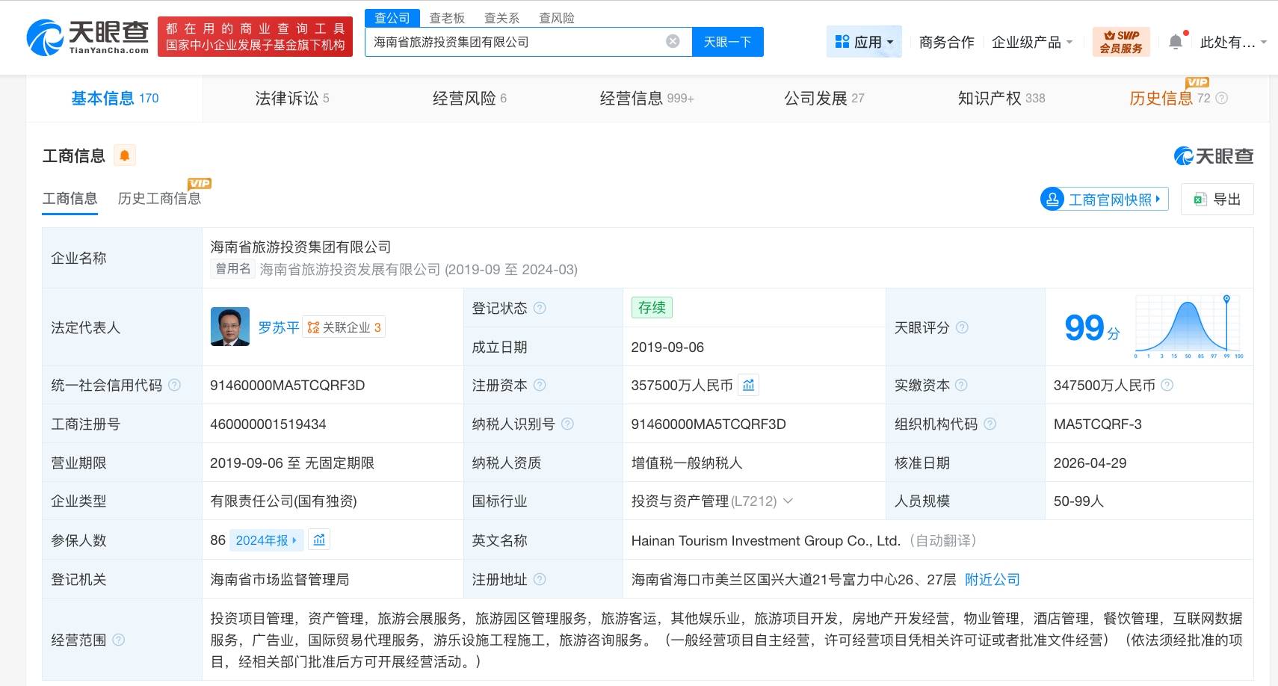
Task: Open the user account dropdown 此处有…
Action: click(1233, 43)
